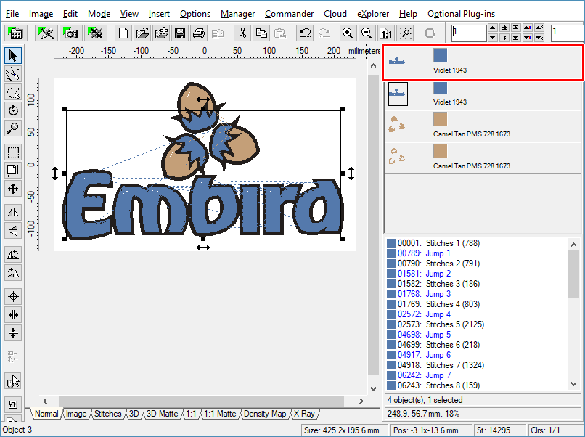
Task: Flip the design vertically
Action: coord(13,231)
